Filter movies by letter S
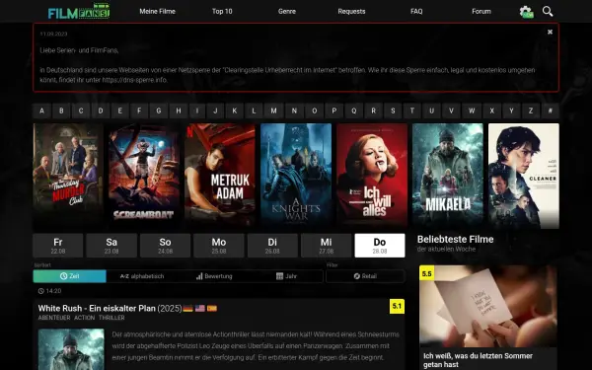592x370 pixels. (x=393, y=111)
